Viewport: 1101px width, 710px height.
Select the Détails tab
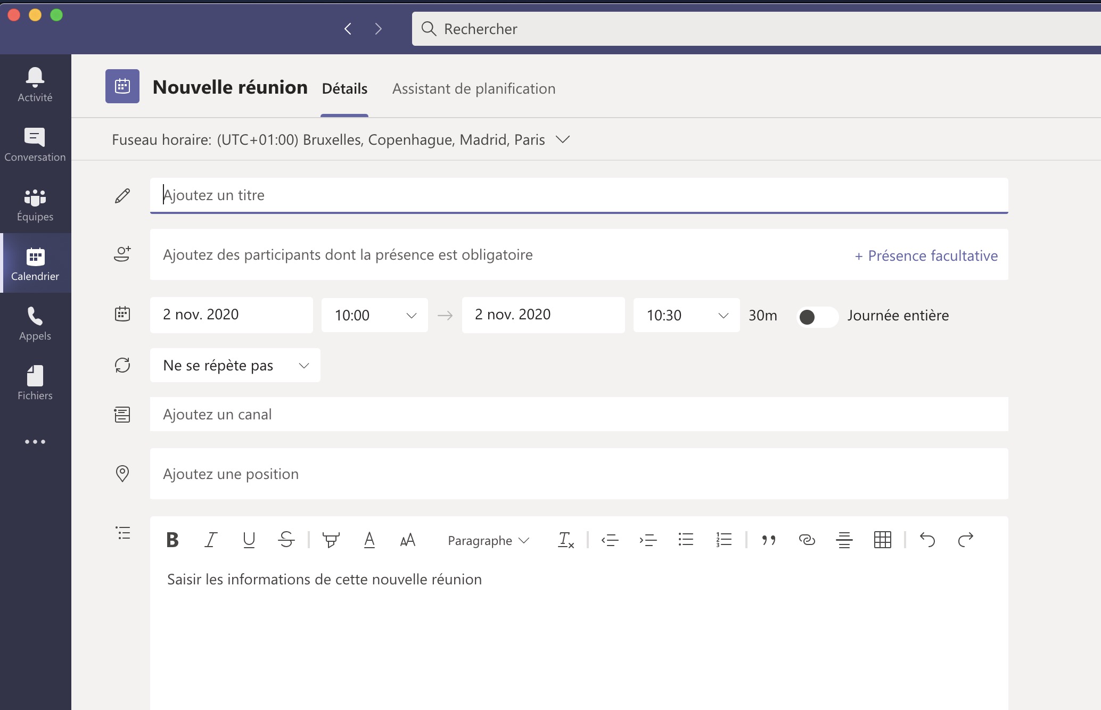[344, 88]
